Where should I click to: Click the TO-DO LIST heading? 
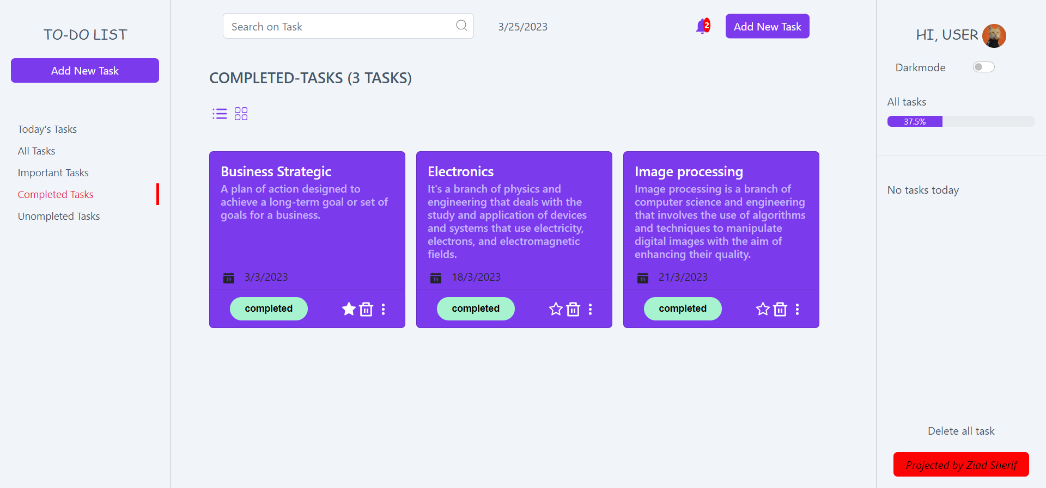[x=85, y=34]
